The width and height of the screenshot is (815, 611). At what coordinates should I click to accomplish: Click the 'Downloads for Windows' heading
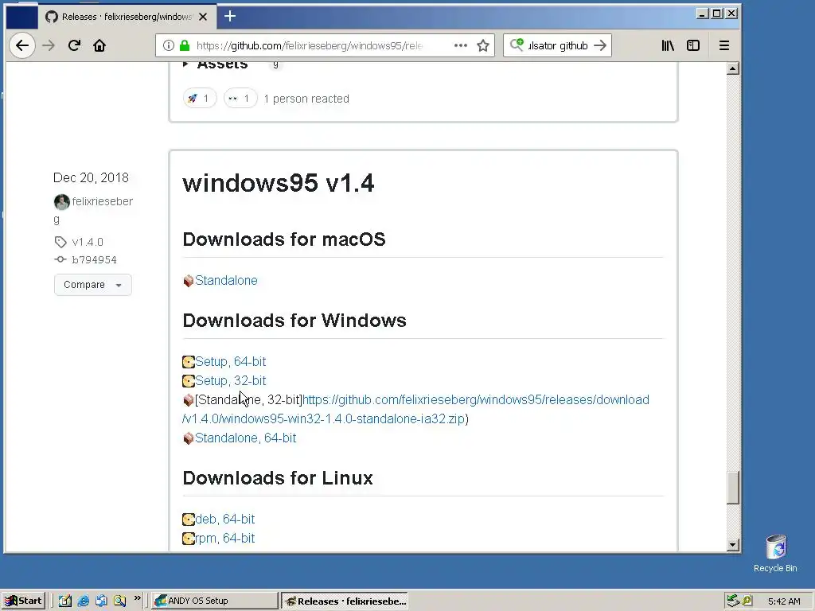294,321
